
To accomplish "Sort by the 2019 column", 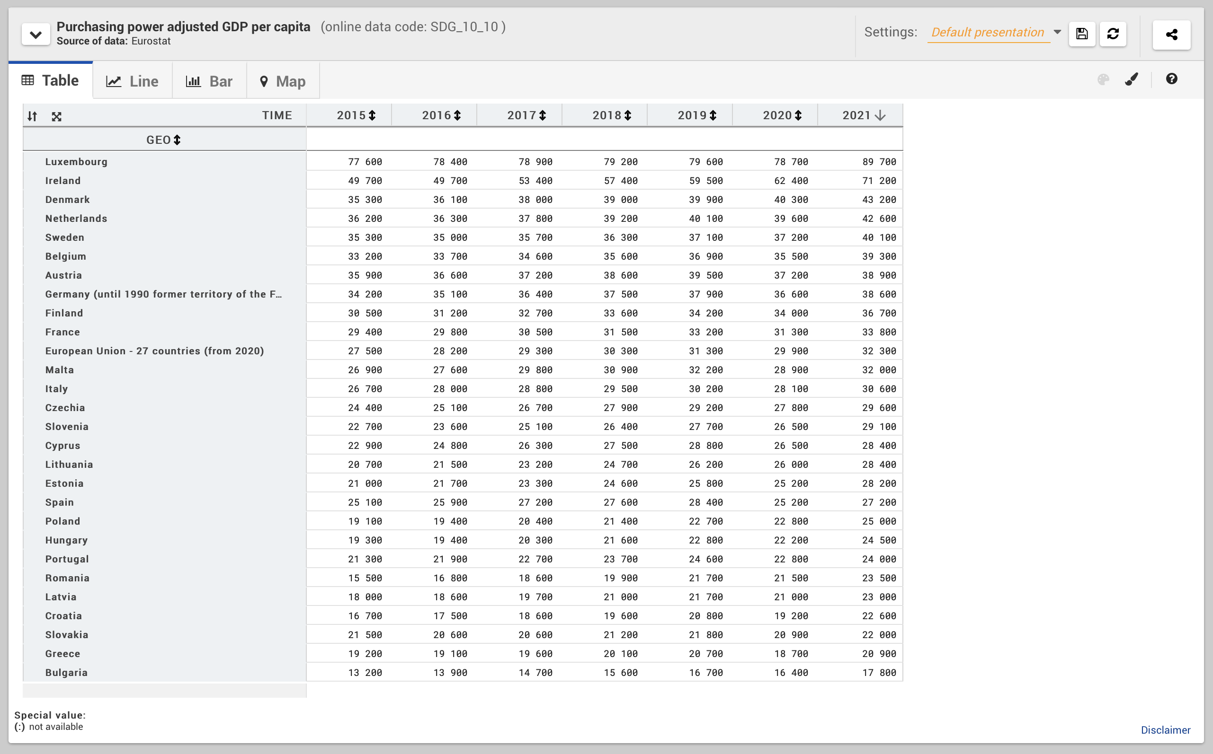I will click(713, 115).
